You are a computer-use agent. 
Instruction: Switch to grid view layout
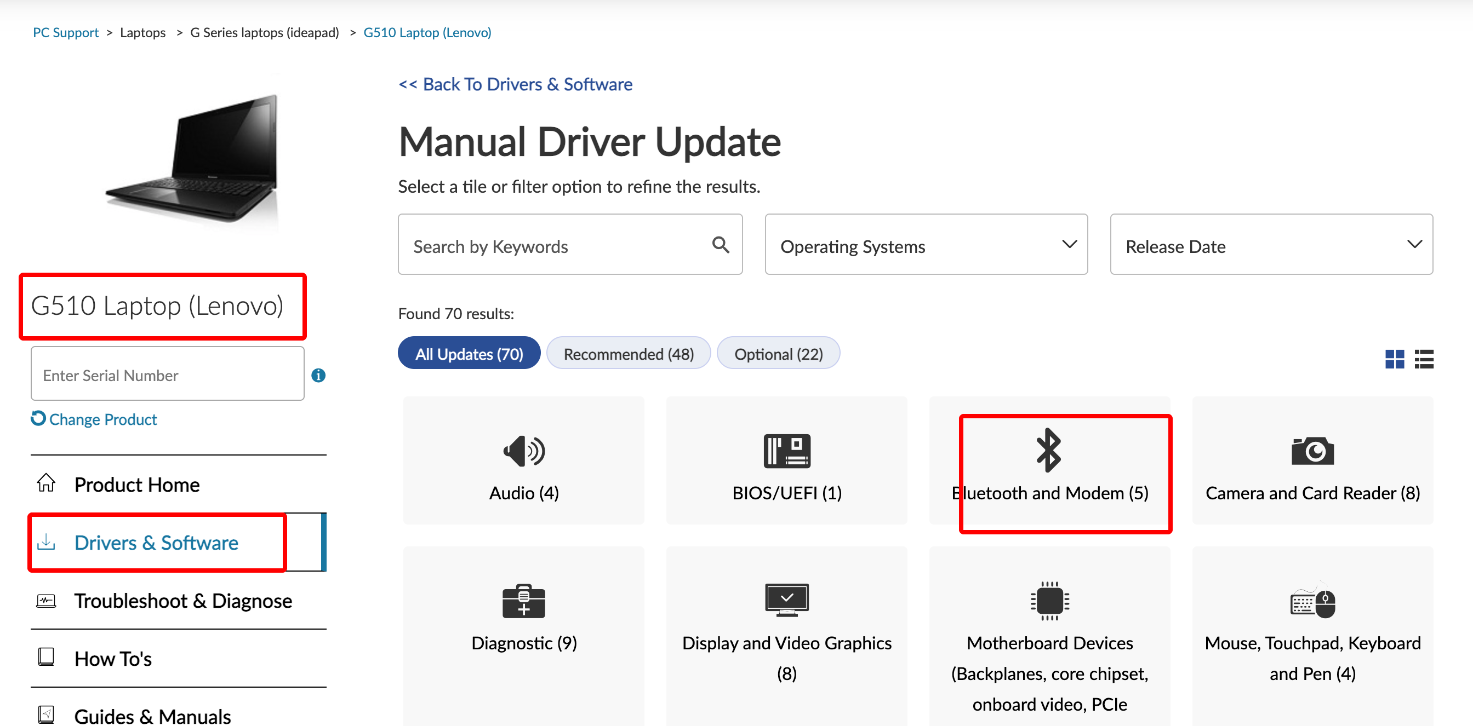[1395, 359]
